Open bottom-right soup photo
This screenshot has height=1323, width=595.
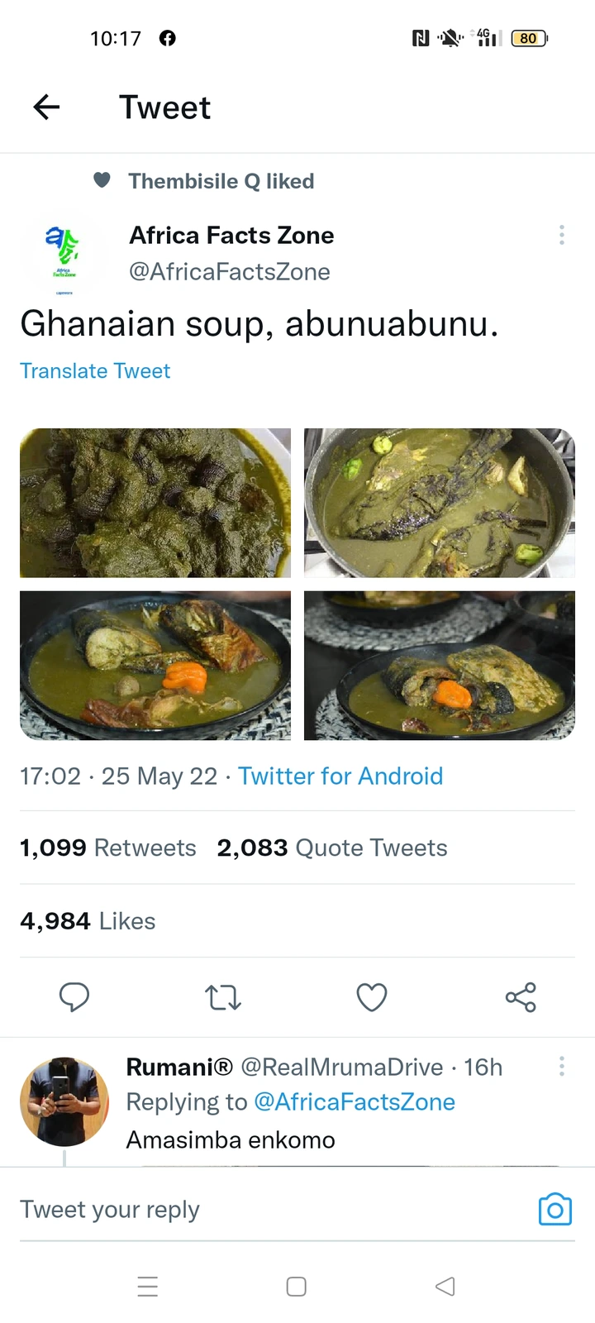click(440, 666)
